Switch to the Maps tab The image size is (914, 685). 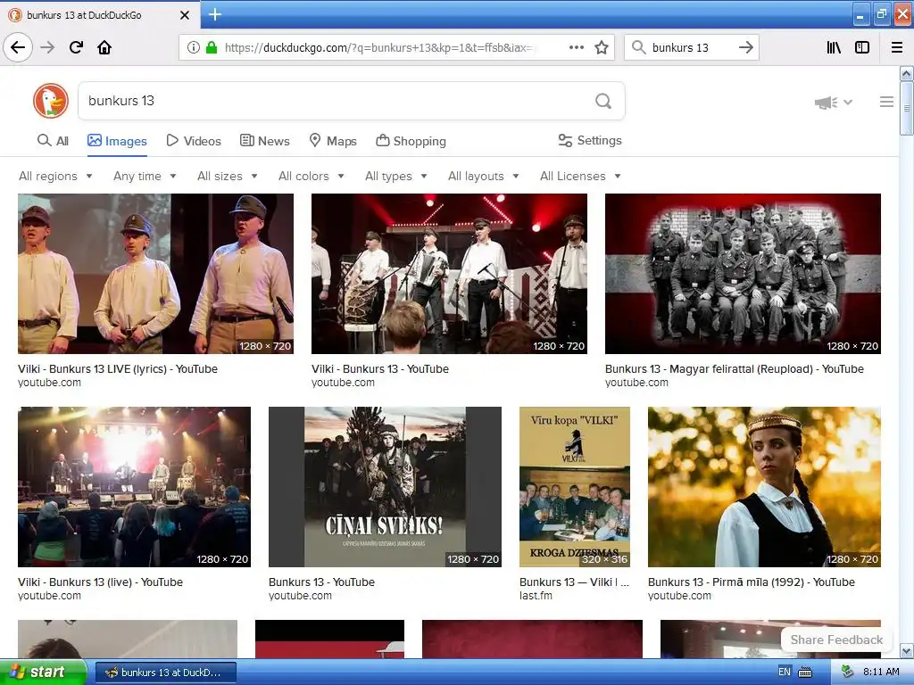click(x=333, y=141)
